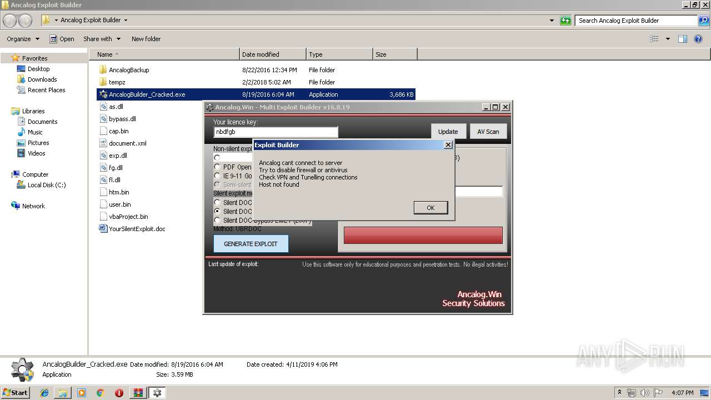Click the GENERATE EXPLOIT button
Image resolution: width=711 pixels, height=400 pixels.
point(251,244)
